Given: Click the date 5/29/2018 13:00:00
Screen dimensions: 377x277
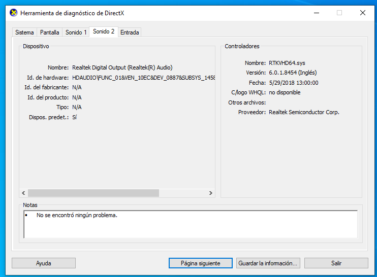Looking at the screenshot, I should coord(294,83).
